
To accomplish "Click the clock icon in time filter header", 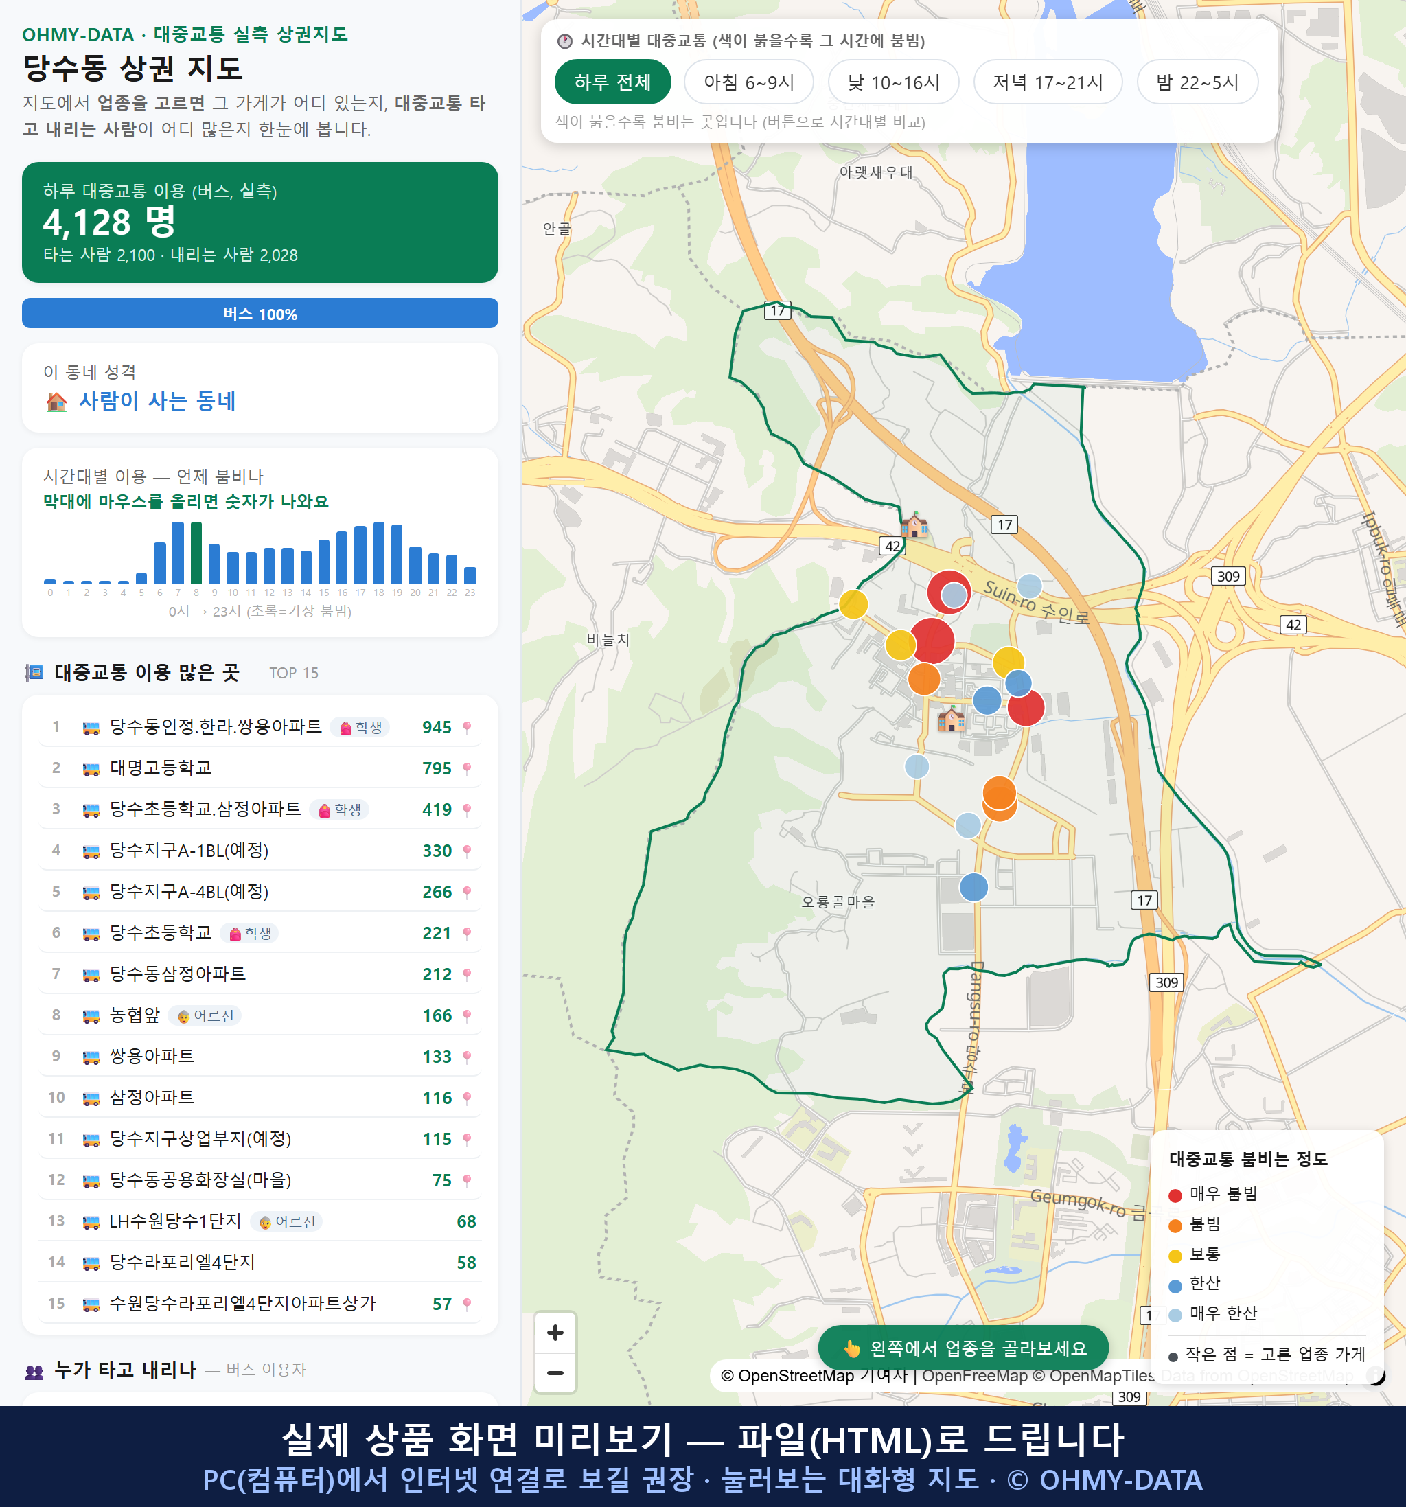I will click(x=565, y=42).
